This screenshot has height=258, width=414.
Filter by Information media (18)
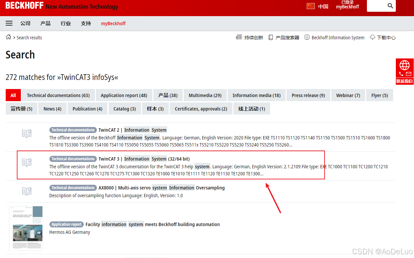pyautogui.click(x=257, y=95)
